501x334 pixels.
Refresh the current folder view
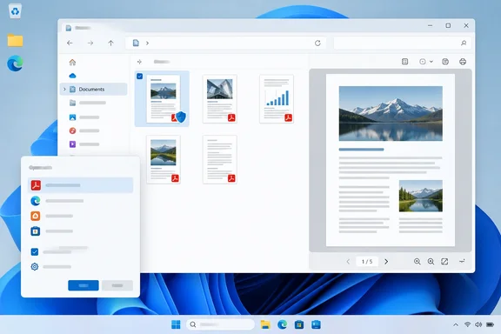pyautogui.click(x=317, y=43)
